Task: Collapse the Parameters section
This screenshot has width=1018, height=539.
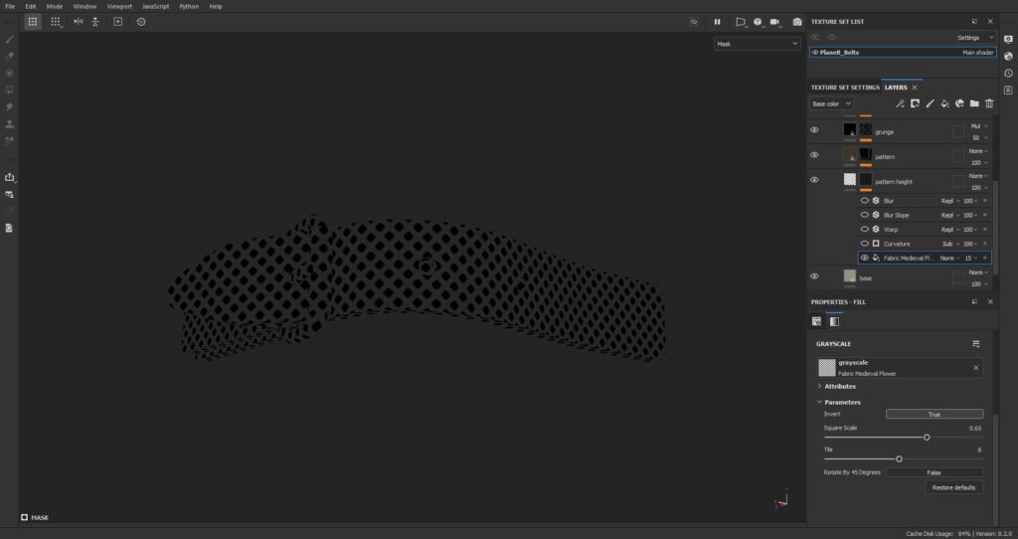Action: coord(838,402)
